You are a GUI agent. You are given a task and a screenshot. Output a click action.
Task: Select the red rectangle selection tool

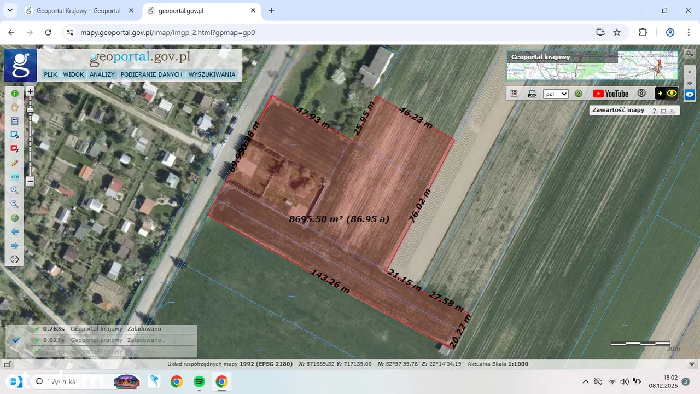coord(15,148)
